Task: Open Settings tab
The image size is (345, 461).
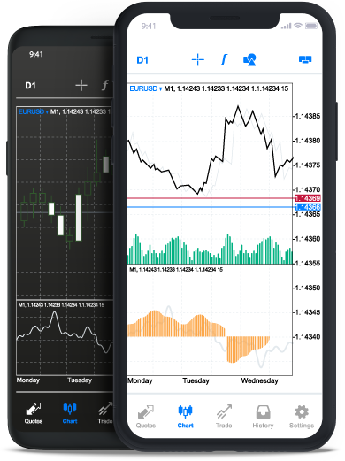Action: click(x=302, y=417)
